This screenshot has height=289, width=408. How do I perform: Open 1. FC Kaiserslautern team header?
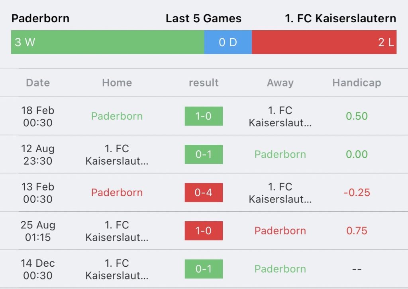pyautogui.click(x=340, y=18)
